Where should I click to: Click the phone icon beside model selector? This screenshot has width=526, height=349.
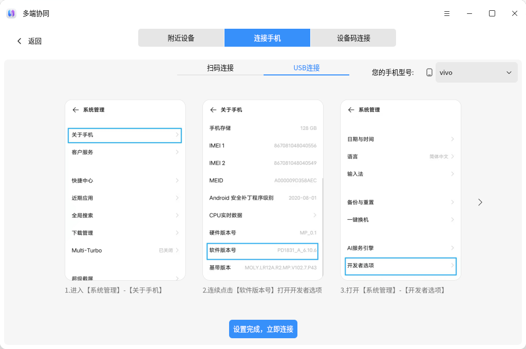tap(429, 72)
